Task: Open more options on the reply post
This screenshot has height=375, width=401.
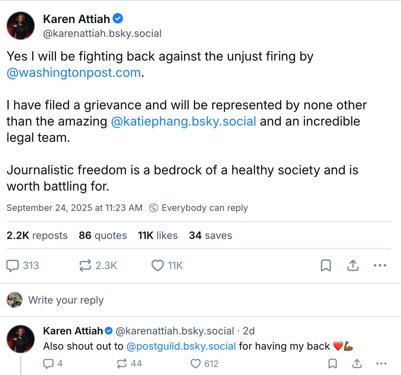Action: 381,364
